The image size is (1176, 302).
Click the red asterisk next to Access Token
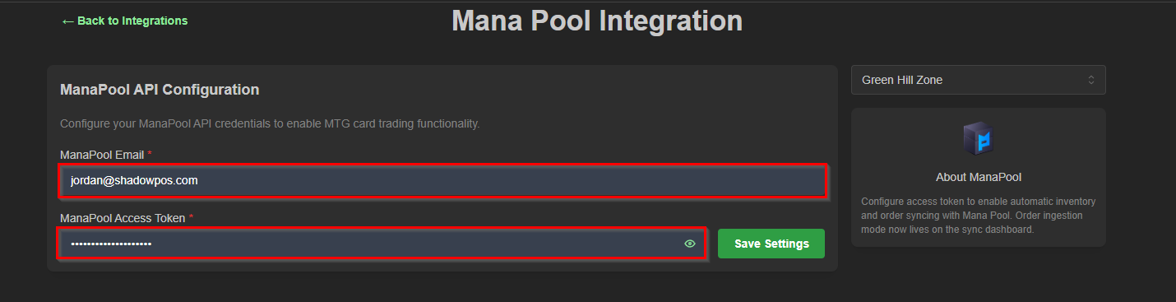click(x=192, y=217)
